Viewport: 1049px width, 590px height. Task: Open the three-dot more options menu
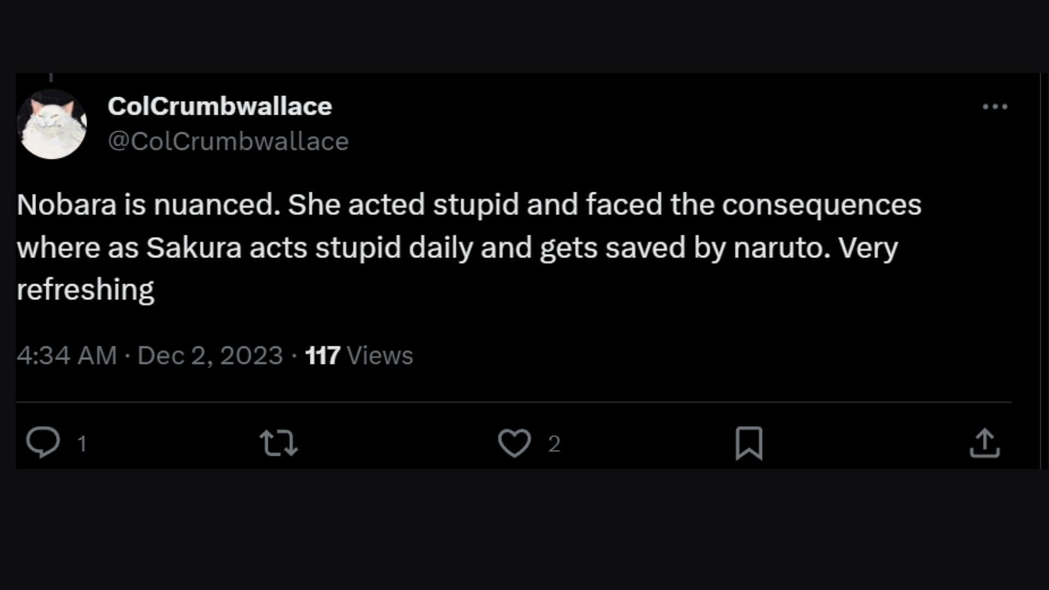(995, 107)
